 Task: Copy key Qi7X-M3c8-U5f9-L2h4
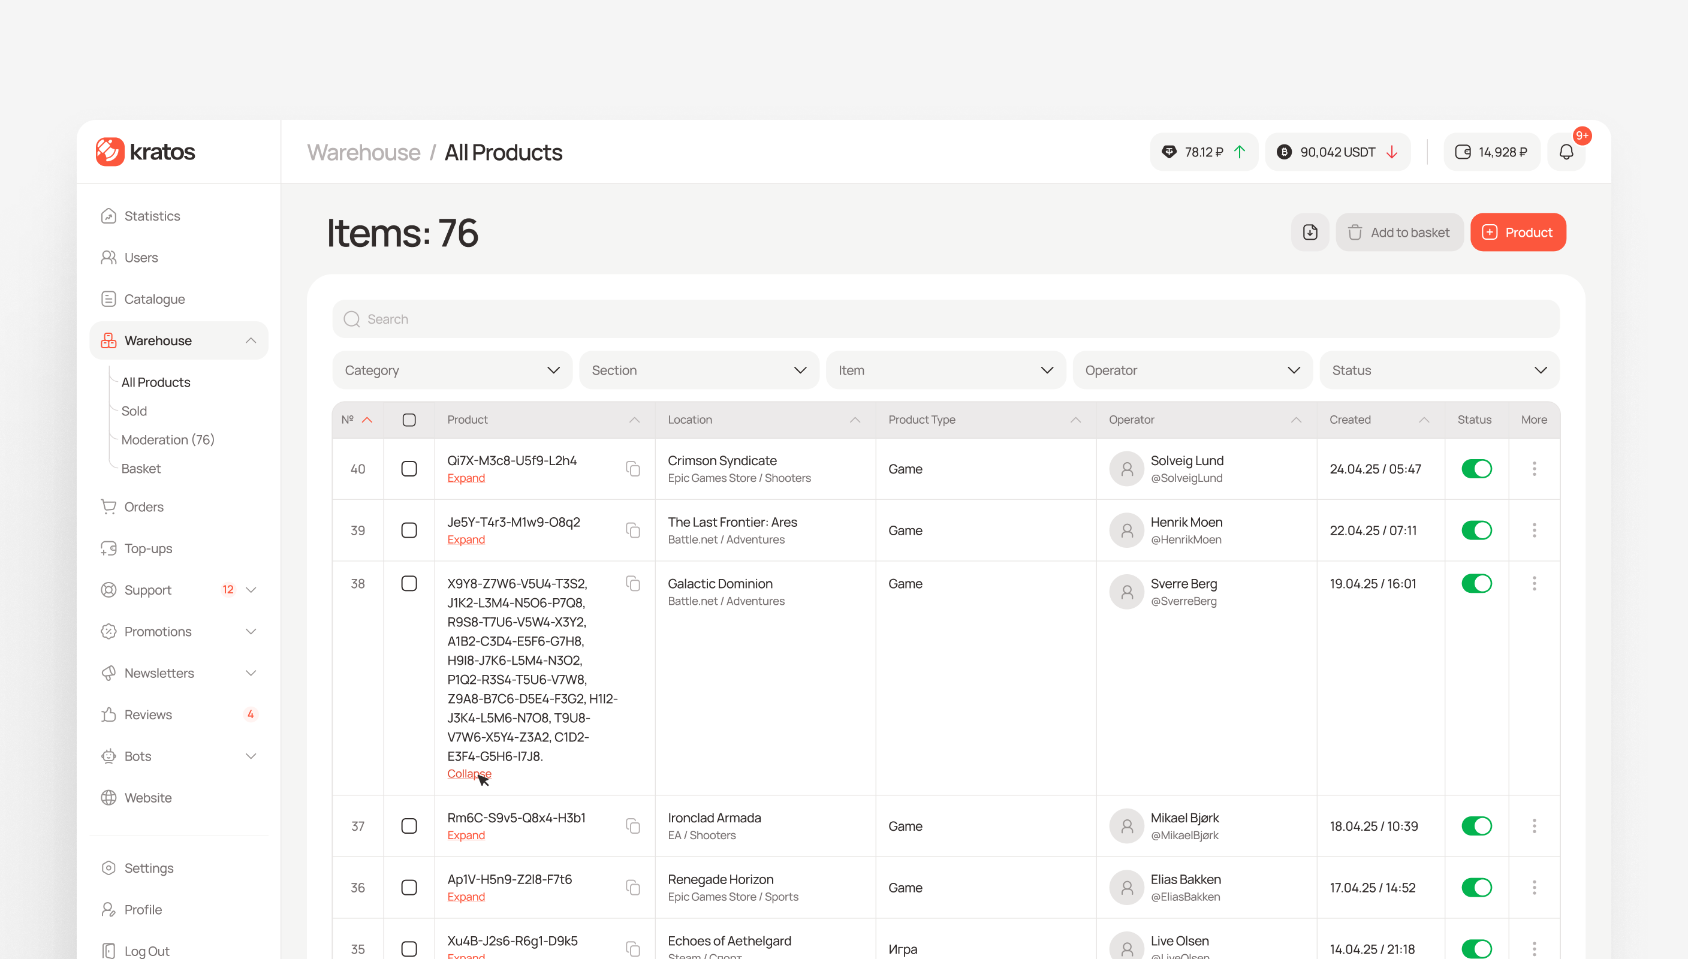tap(633, 468)
